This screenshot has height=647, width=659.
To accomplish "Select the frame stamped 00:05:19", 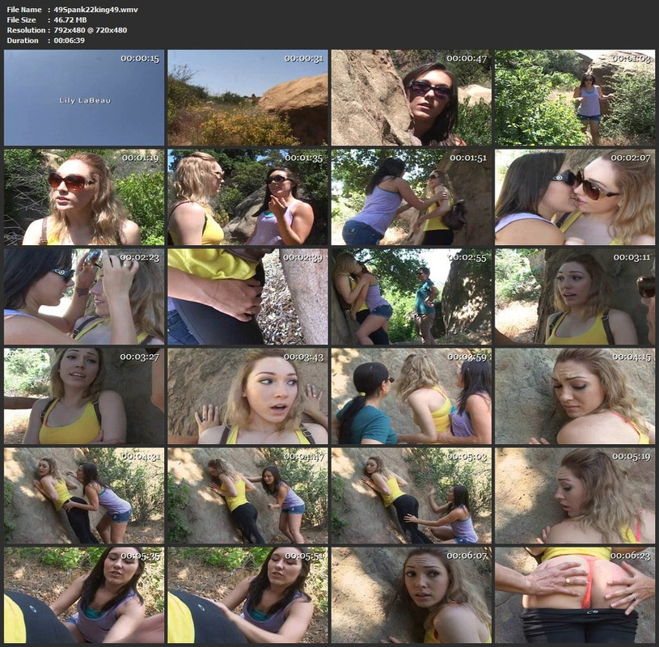I will pos(575,495).
